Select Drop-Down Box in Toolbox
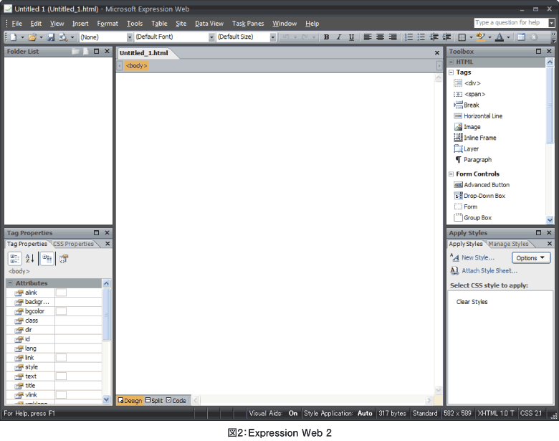The width and height of the screenshot is (559, 441). click(x=479, y=196)
